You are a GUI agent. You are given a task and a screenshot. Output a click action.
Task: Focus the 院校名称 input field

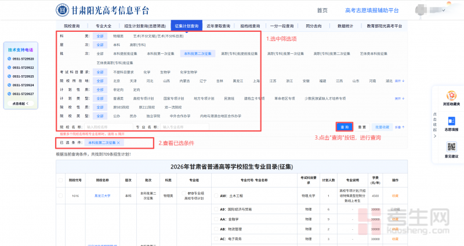(108, 127)
